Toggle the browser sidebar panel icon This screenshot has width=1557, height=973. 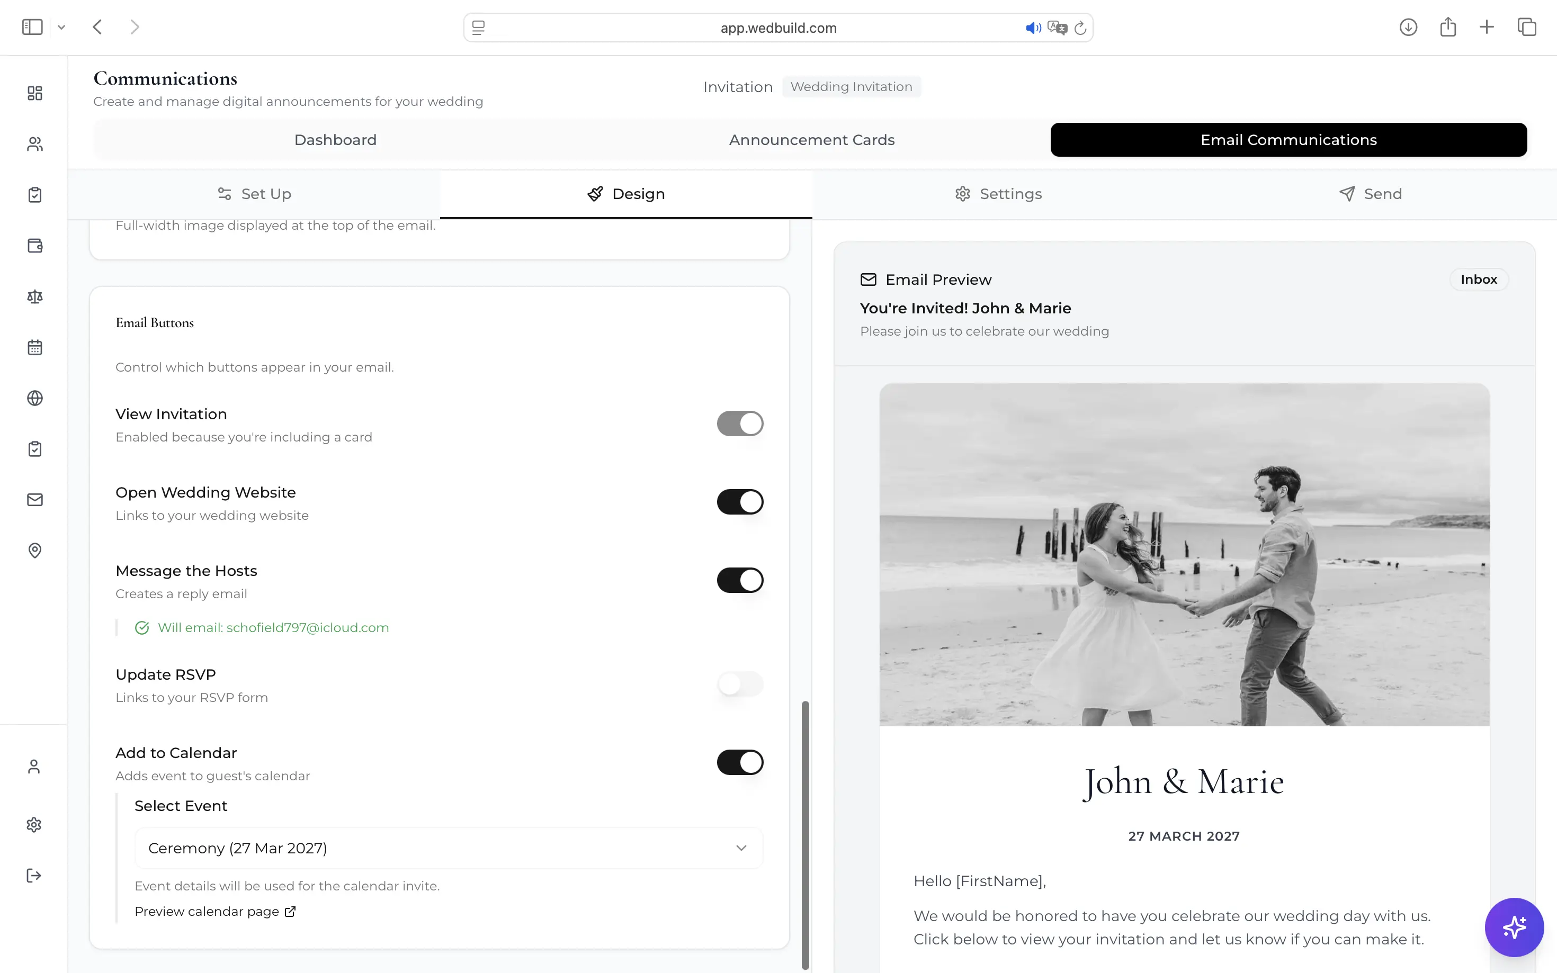32,27
